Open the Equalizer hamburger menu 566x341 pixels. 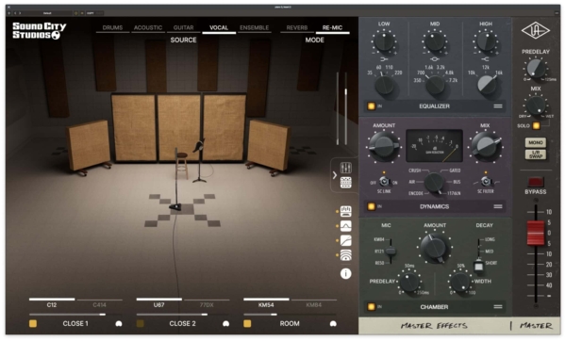click(498, 106)
